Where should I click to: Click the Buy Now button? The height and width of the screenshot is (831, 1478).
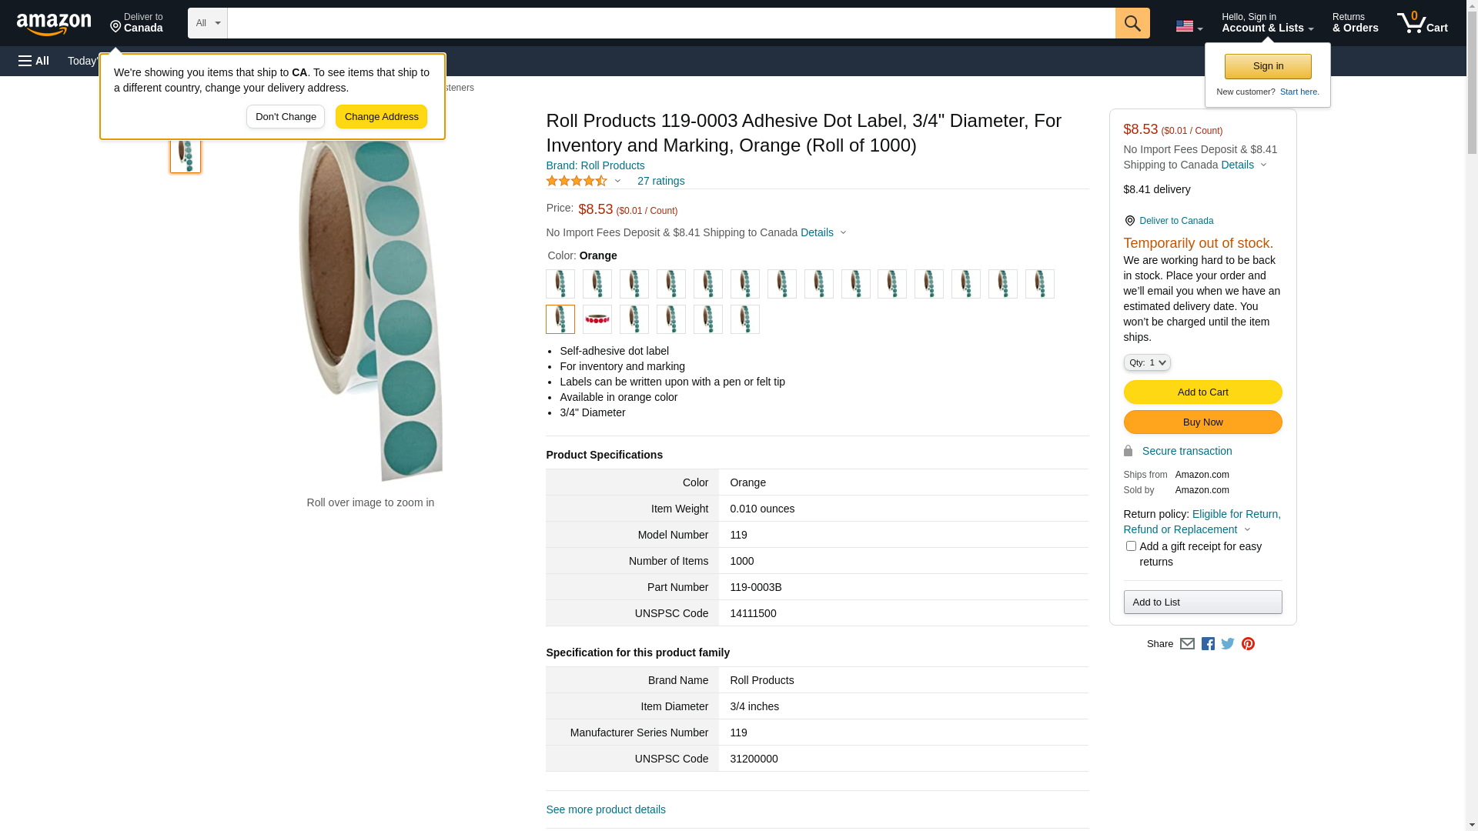coord(1202,422)
